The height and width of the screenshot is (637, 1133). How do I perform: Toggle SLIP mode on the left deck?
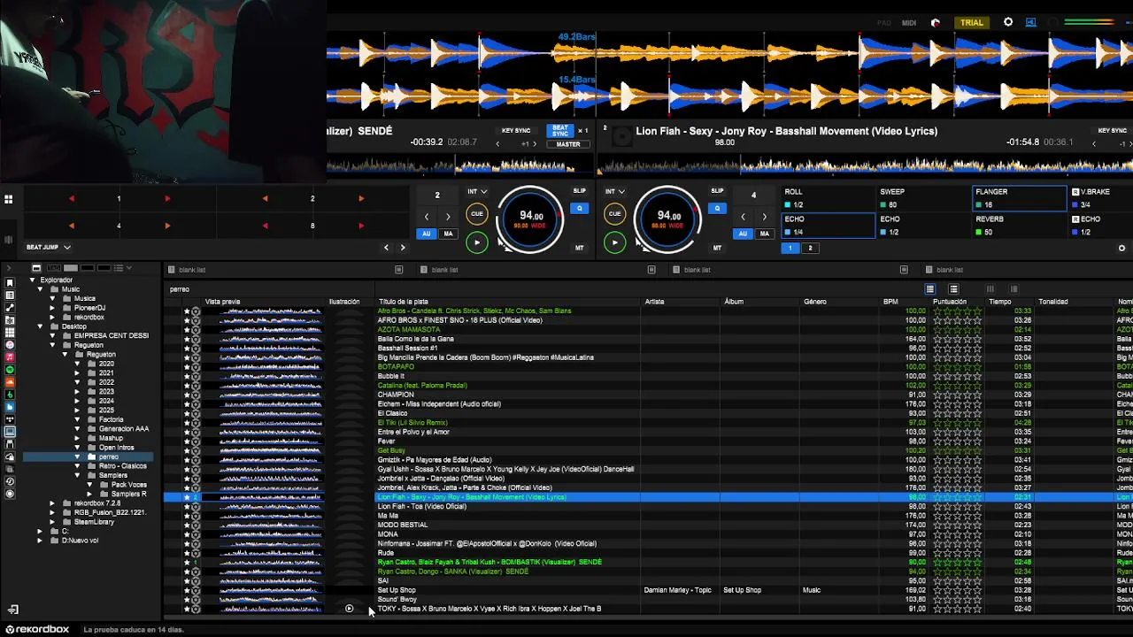coord(579,191)
